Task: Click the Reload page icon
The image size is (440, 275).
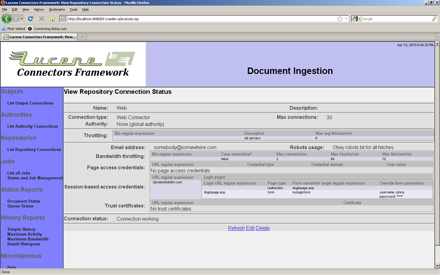Action: tap(31, 19)
